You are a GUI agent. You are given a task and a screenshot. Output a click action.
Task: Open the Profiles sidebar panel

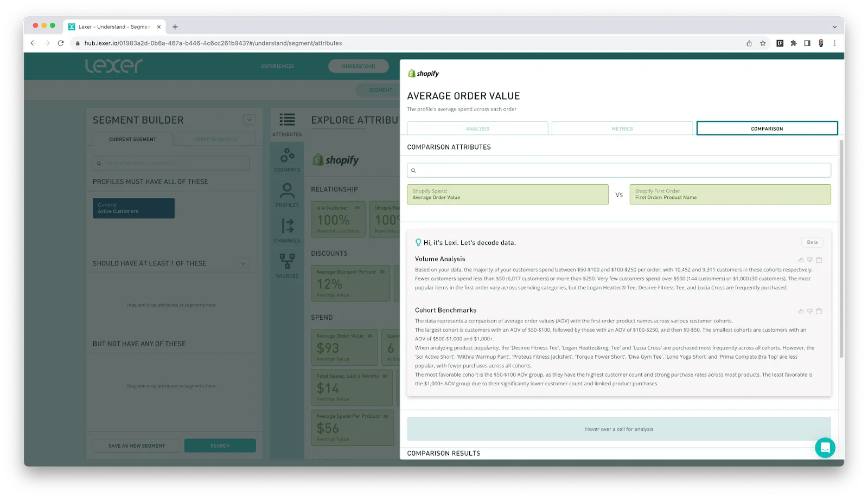[287, 195]
